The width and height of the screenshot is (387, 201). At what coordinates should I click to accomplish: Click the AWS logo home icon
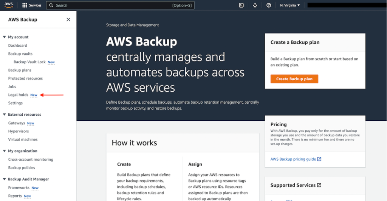tap(8, 5)
